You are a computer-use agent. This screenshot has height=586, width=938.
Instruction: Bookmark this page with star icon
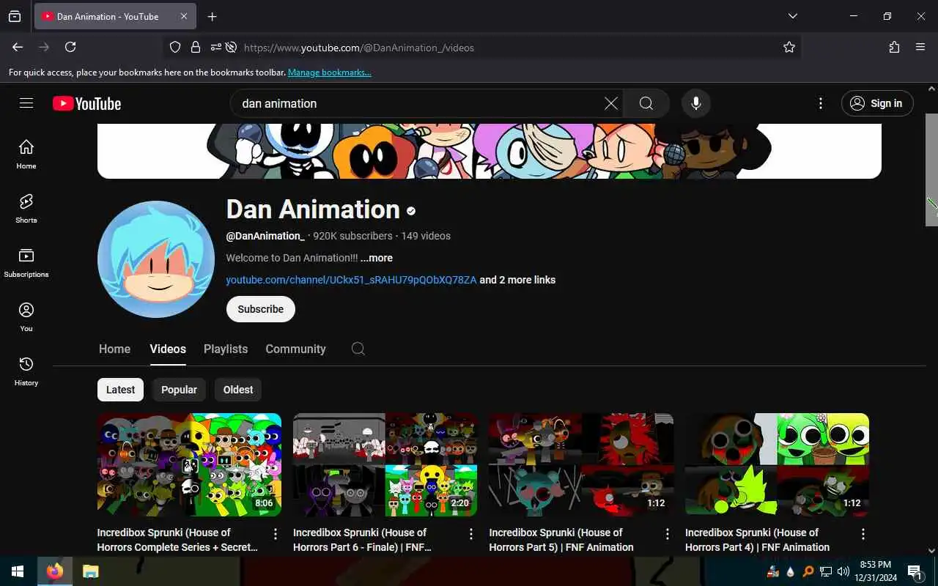click(x=789, y=47)
